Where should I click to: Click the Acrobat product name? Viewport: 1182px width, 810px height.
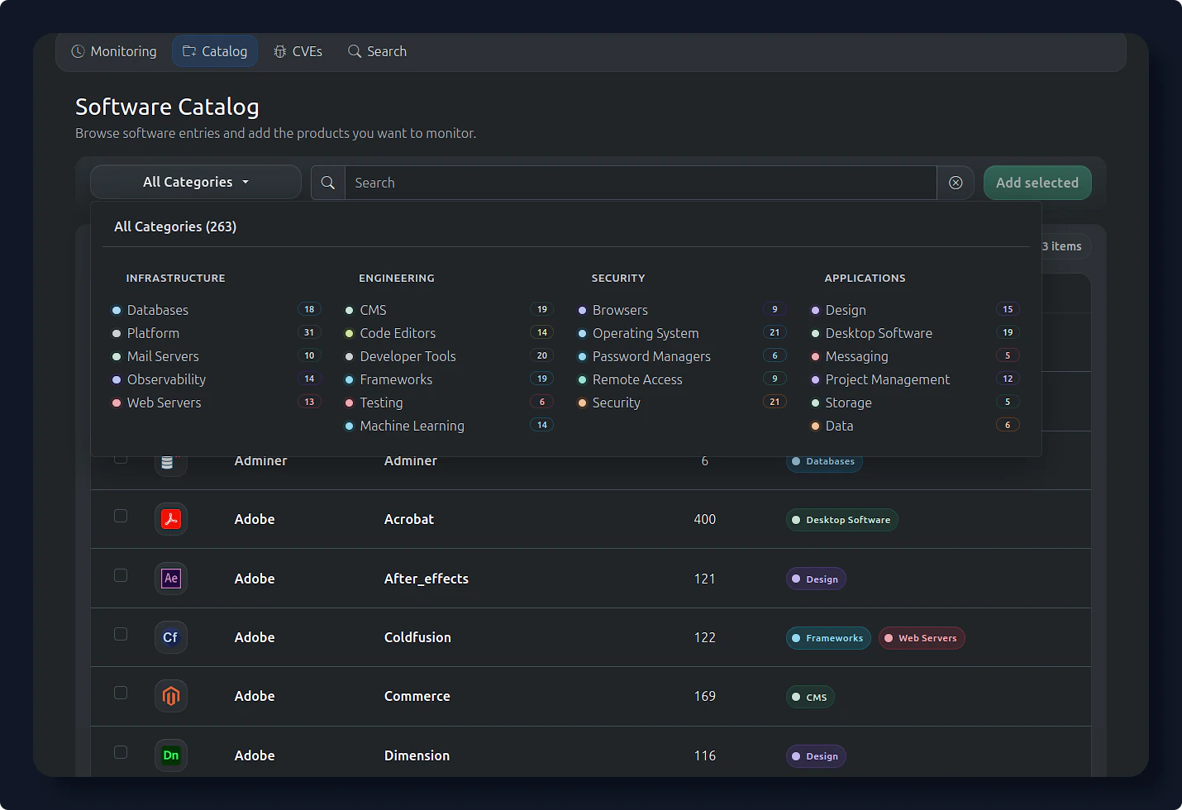(x=409, y=519)
